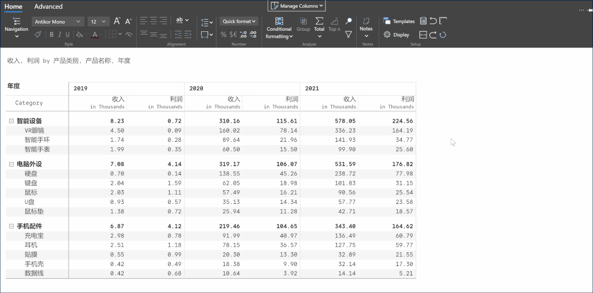
Task: Align text left in top alignment row
Action: (143, 20)
